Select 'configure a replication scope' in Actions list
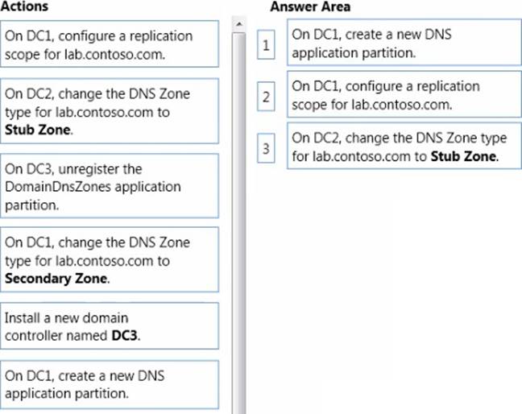This screenshot has width=522, height=414. pos(110,44)
